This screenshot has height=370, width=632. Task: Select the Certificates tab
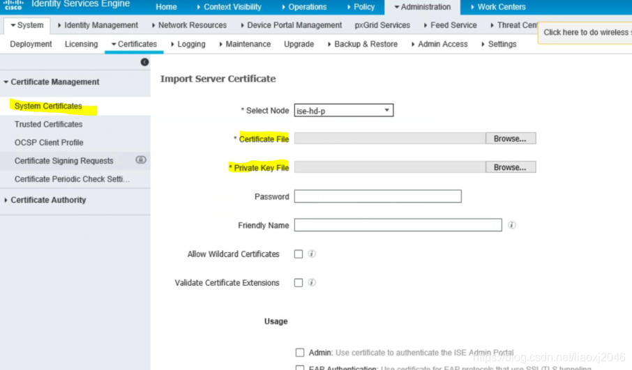pyautogui.click(x=134, y=44)
